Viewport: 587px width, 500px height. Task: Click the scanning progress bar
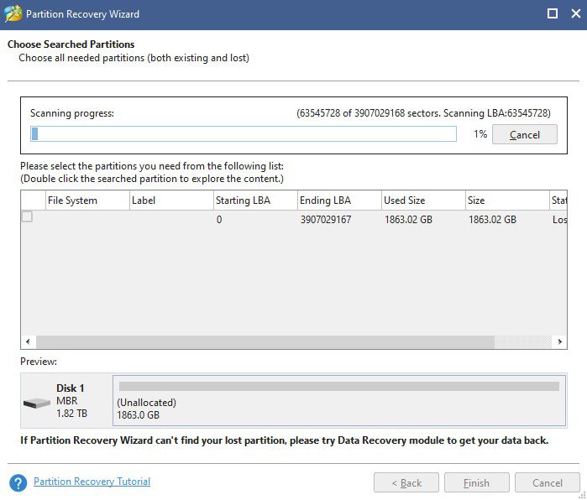click(x=244, y=134)
